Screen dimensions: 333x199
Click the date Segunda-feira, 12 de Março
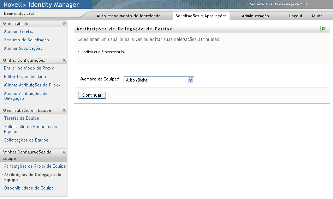click(x=278, y=4)
